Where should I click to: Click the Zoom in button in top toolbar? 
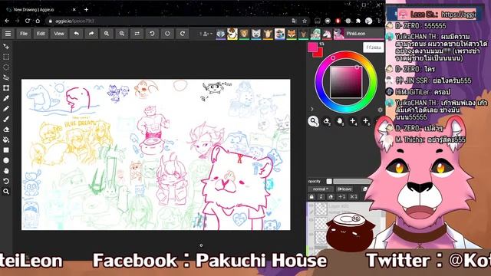point(107,34)
